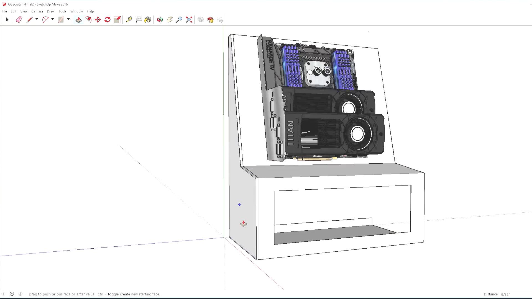Click the 'Distance' label in status bar

(x=491, y=294)
